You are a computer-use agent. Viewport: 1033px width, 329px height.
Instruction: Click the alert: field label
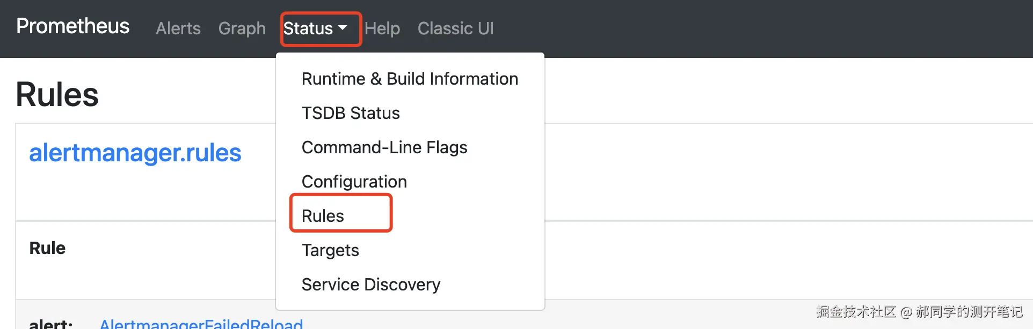51,324
